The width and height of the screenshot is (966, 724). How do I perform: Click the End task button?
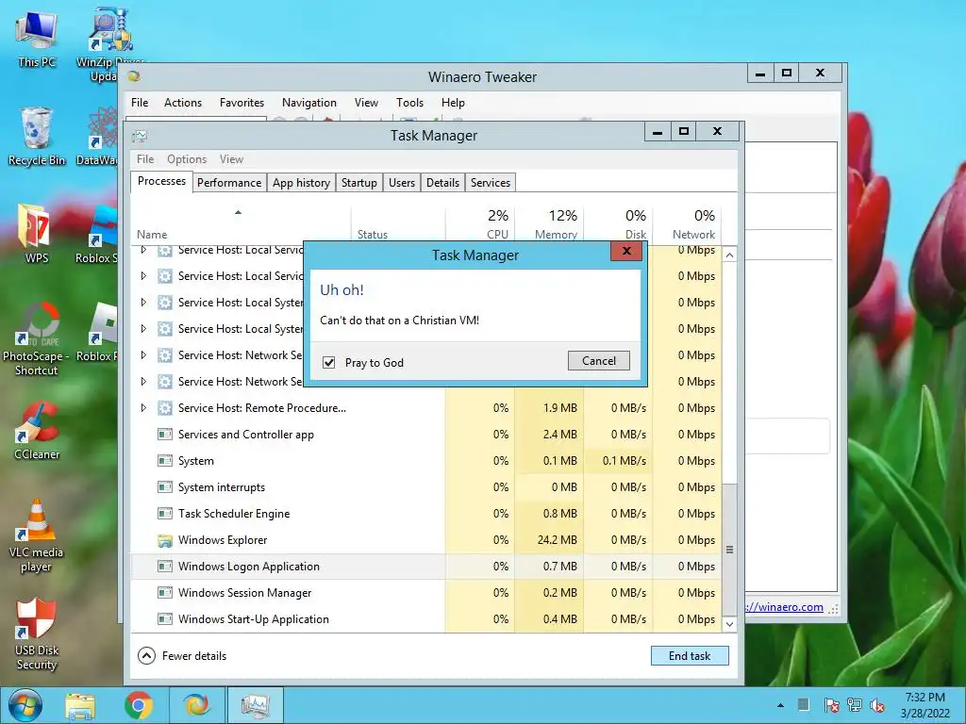(690, 656)
